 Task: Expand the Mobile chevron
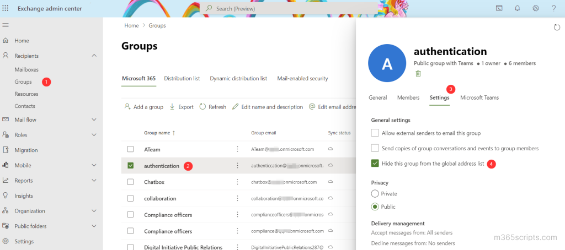(94, 165)
